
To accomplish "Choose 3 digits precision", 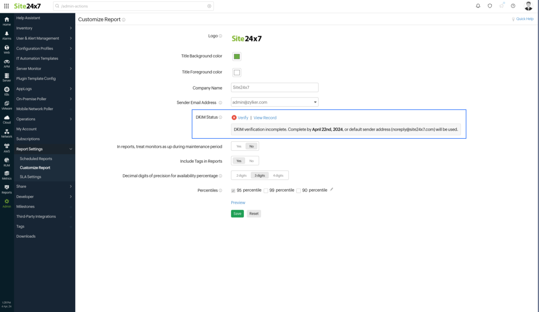I will [x=260, y=176].
